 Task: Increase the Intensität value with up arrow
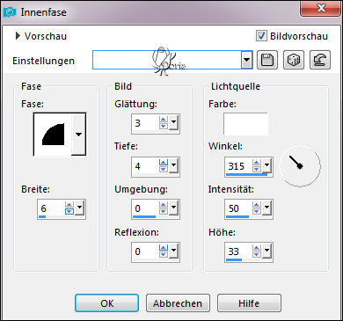257,205
